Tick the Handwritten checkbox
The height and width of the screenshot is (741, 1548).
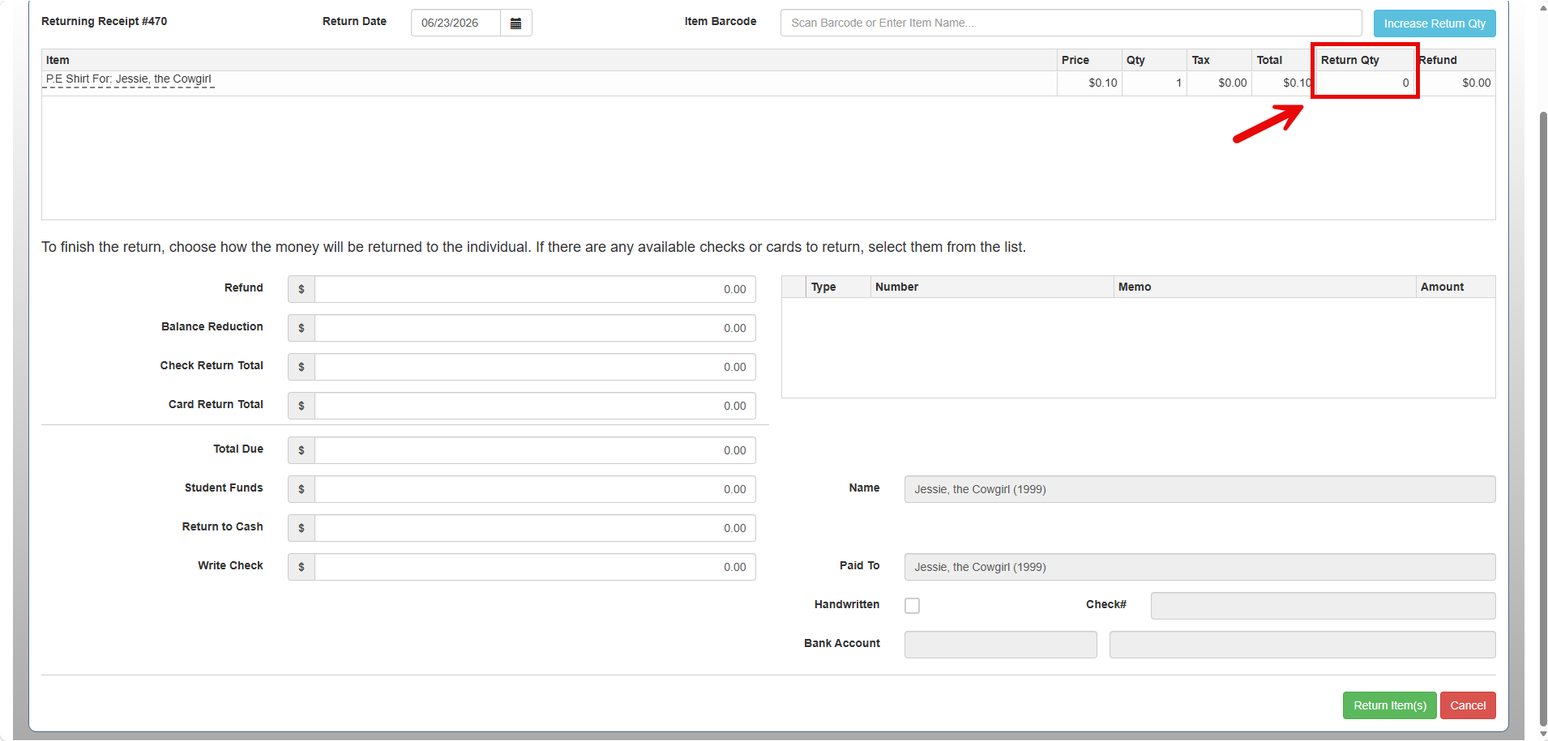tap(912, 606)
